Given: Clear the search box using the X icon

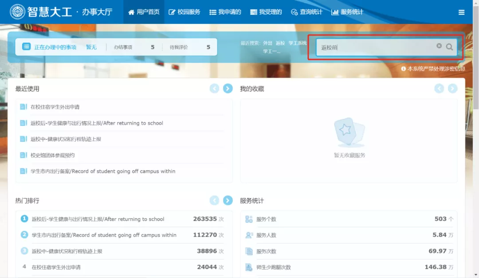Looking at the screenshot, I should [439, 46].
